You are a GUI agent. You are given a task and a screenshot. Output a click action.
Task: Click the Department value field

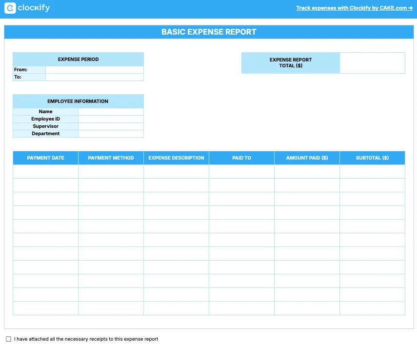click(x=111, y=134)
